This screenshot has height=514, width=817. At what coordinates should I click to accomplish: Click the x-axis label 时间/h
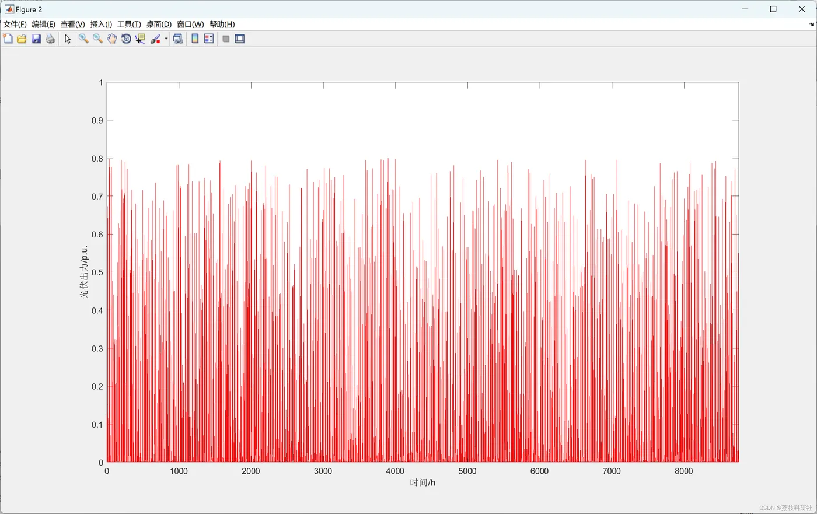click(x=423, y=482)
